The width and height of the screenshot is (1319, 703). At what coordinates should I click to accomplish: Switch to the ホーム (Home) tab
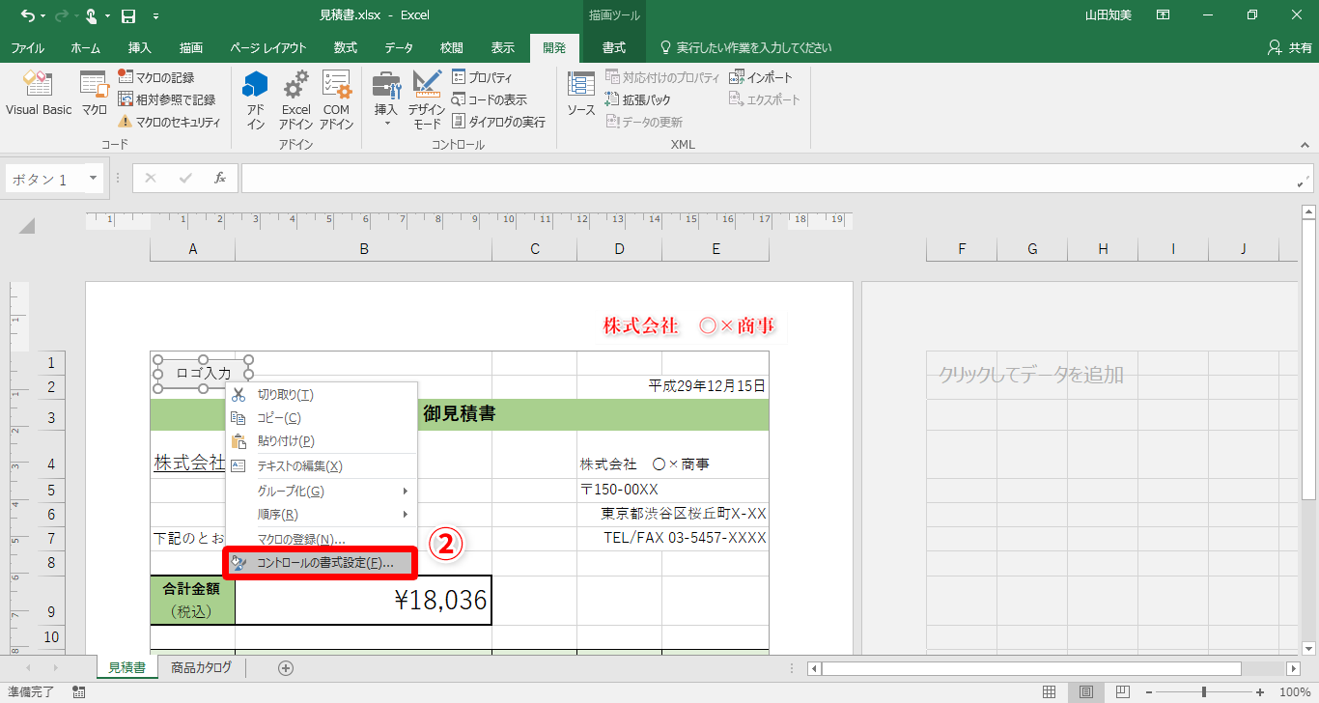86,47
